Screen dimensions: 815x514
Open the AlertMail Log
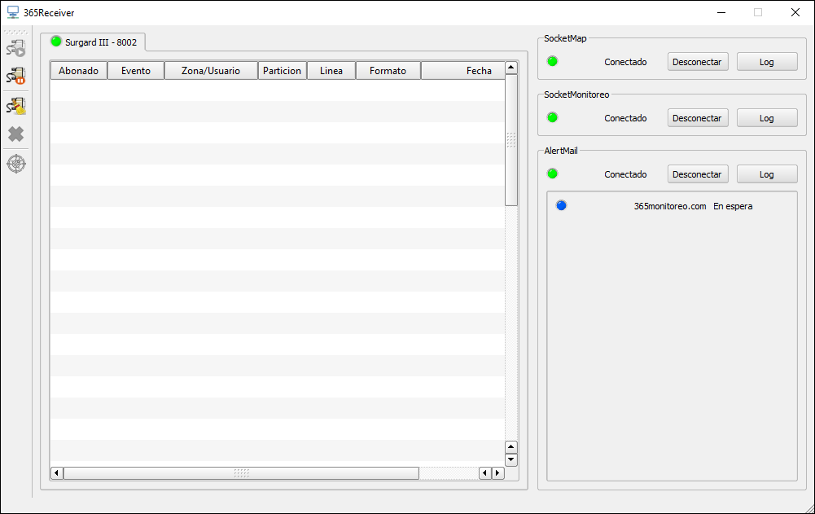(x=766, y=174)
